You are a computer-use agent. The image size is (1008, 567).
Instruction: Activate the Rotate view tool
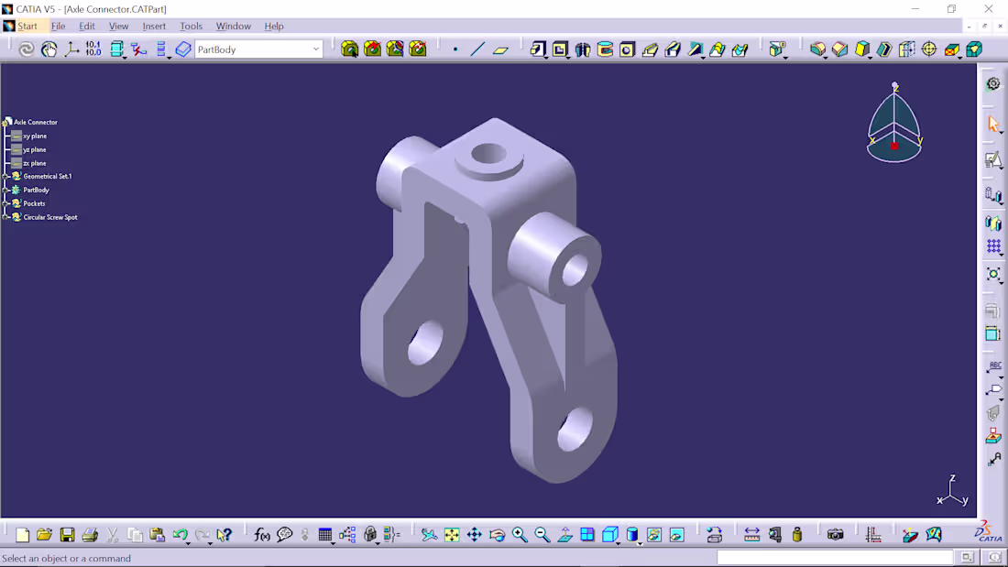[x=498, y=534]
